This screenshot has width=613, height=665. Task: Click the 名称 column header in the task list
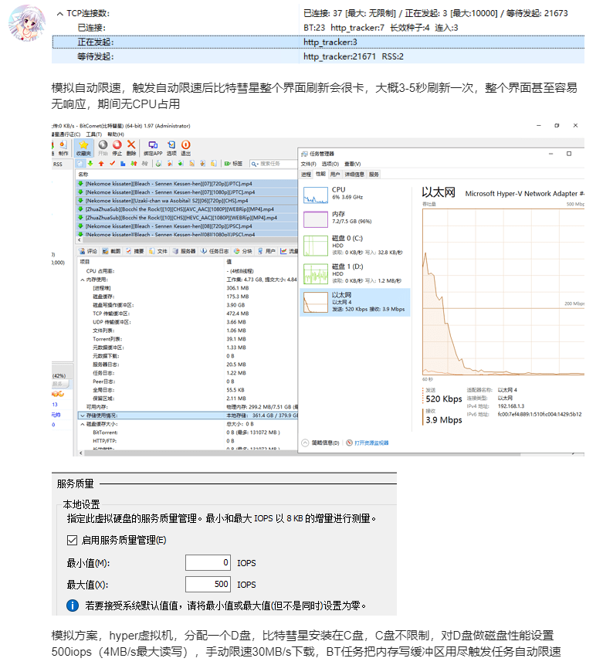[x=83, y=175]
